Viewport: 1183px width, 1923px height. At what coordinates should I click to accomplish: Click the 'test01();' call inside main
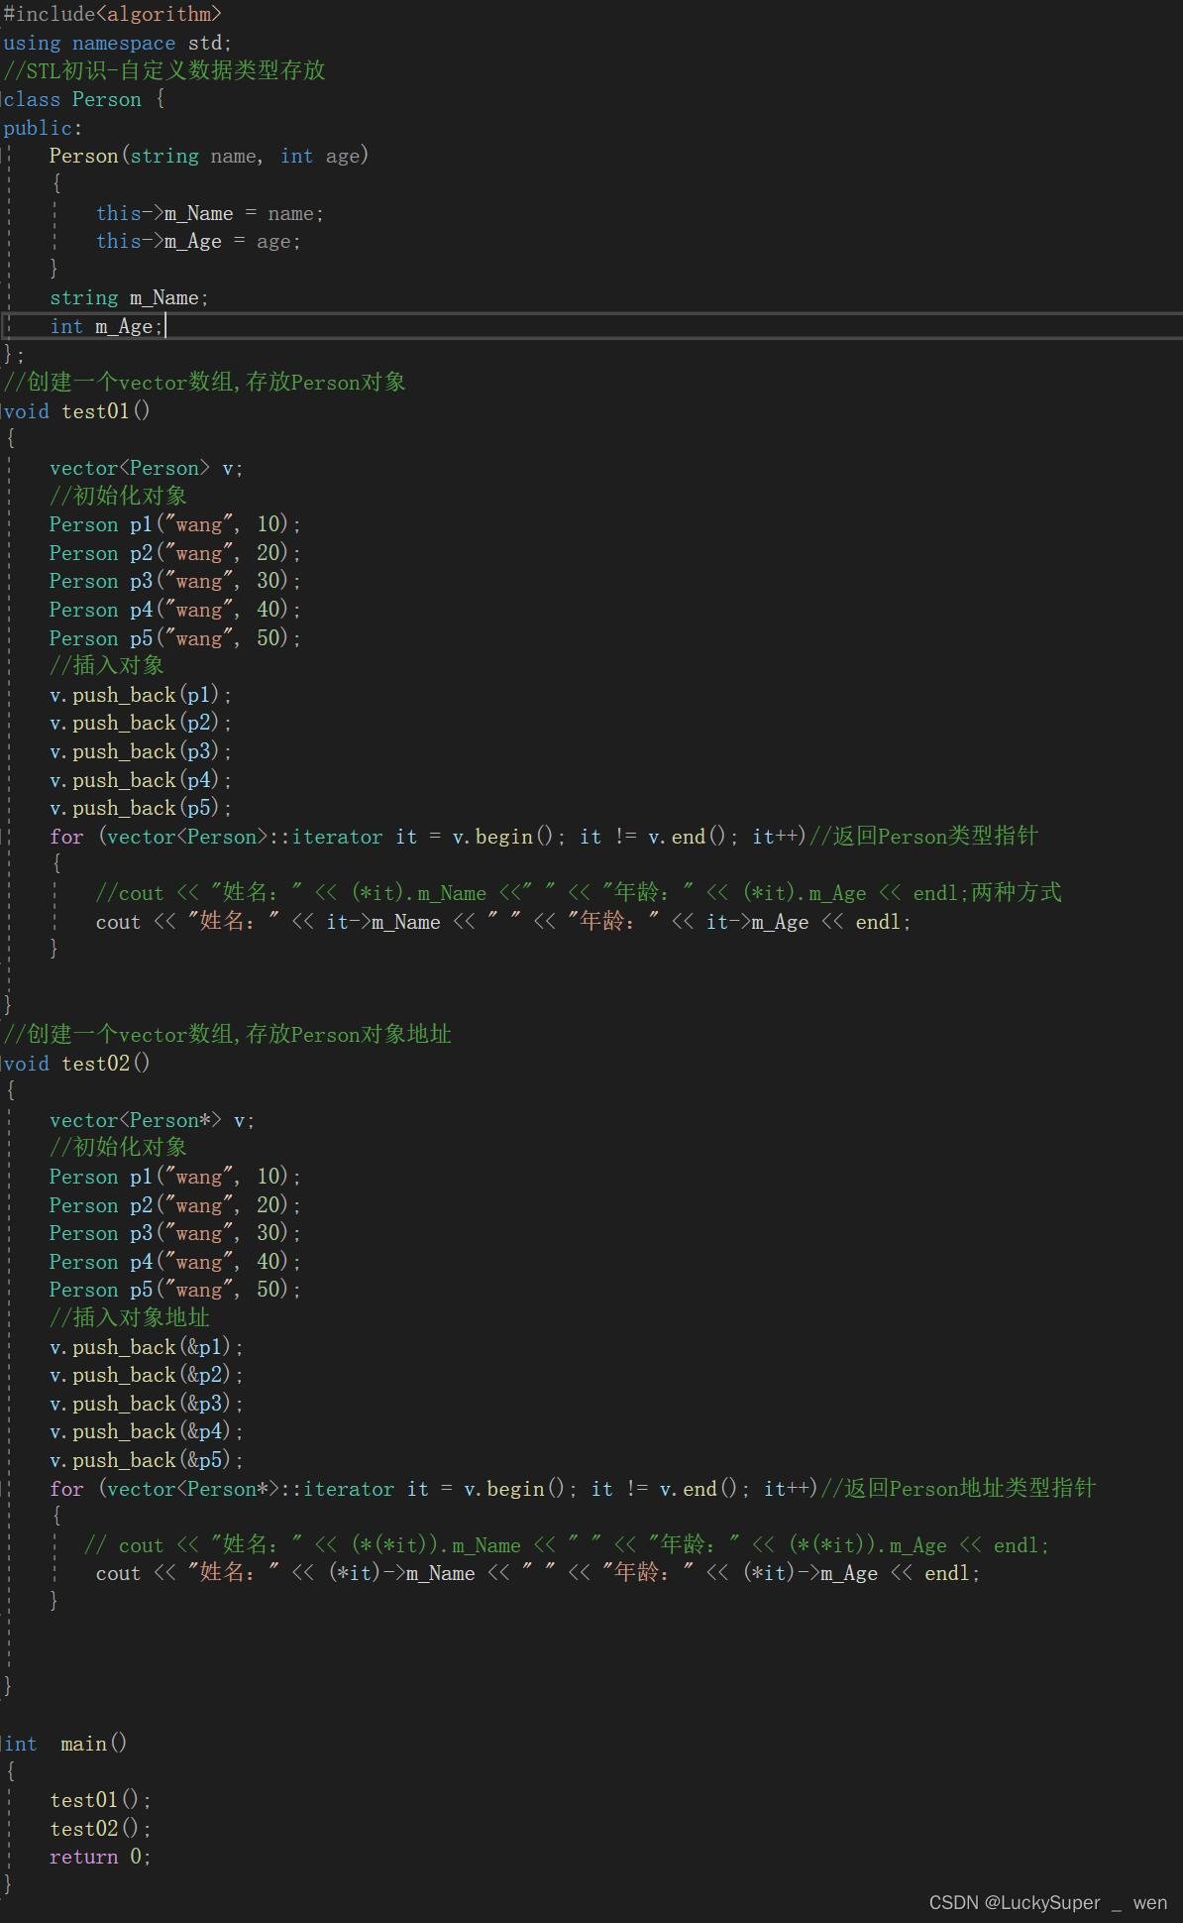point(100,1800)
